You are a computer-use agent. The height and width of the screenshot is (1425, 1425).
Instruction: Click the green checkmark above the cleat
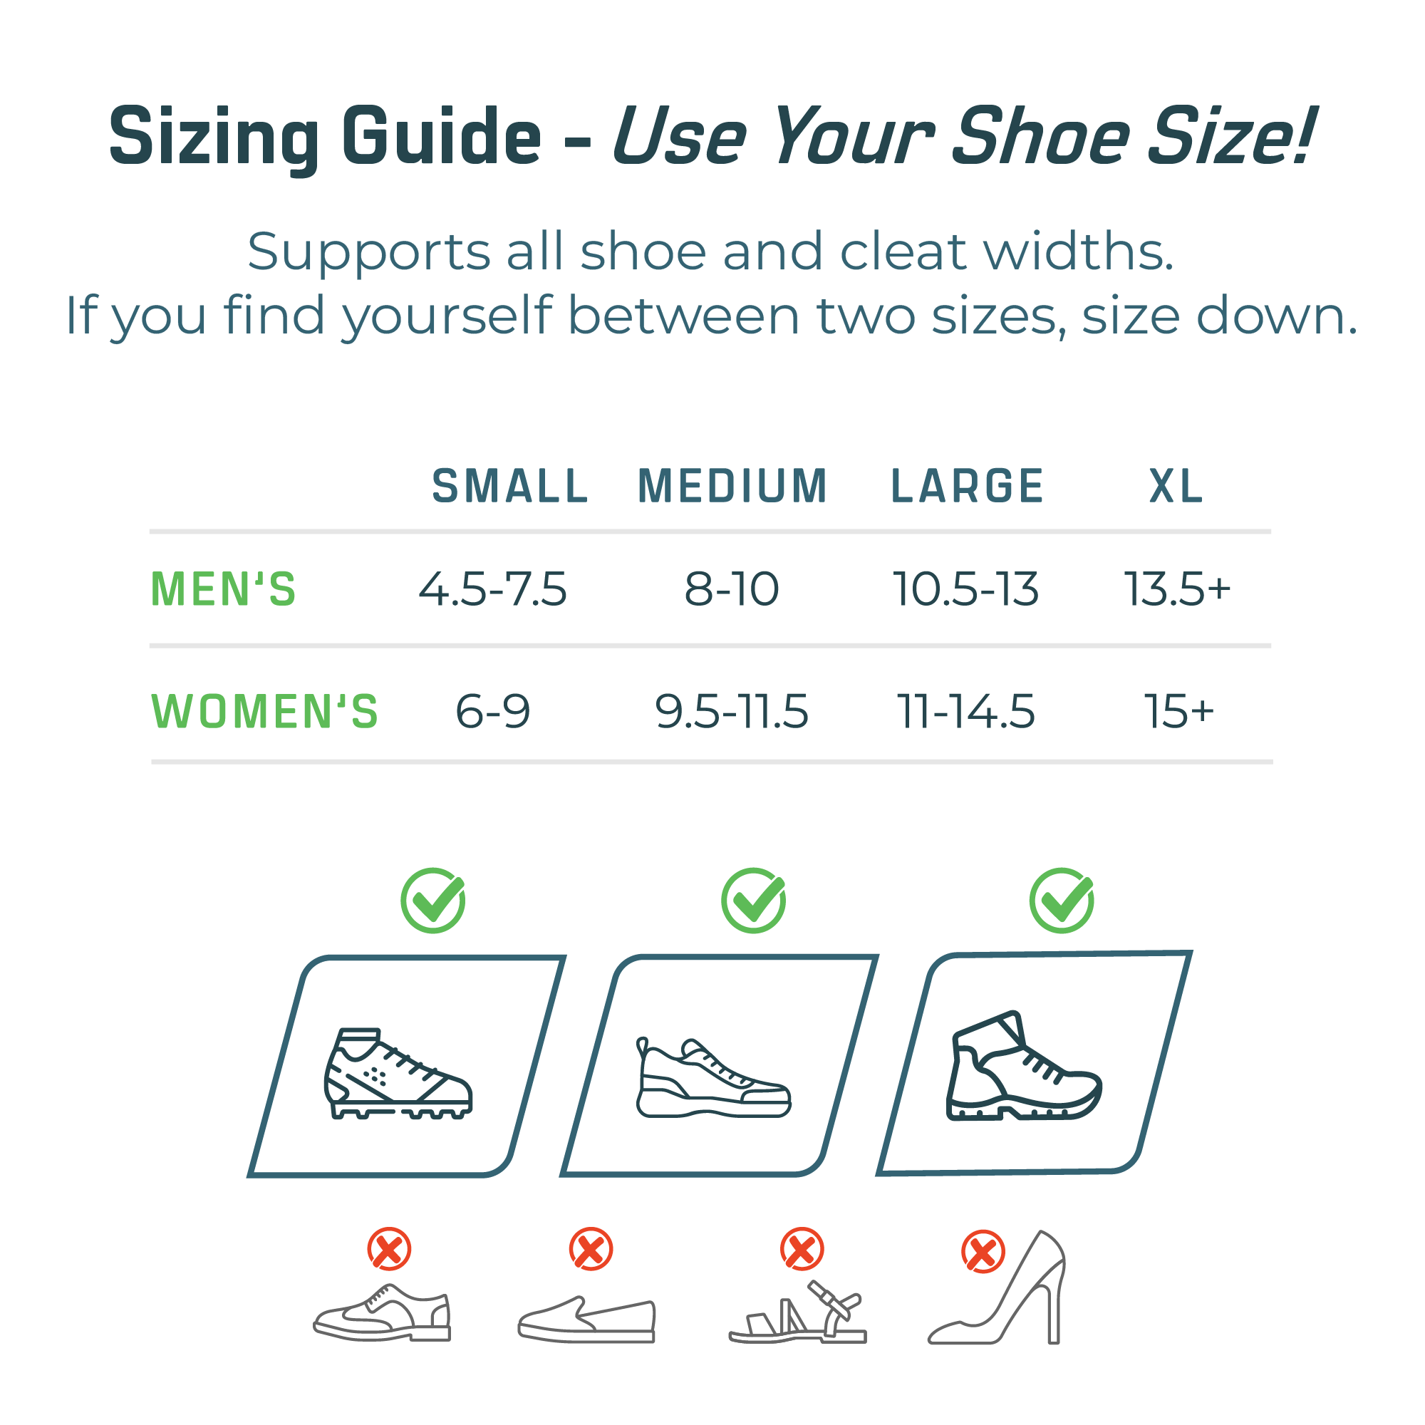(433, 901)
